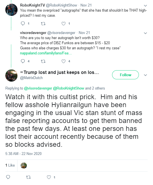
Task: Retweet visoredavenger's autograph tweet
Action: (x=43, y=61)
